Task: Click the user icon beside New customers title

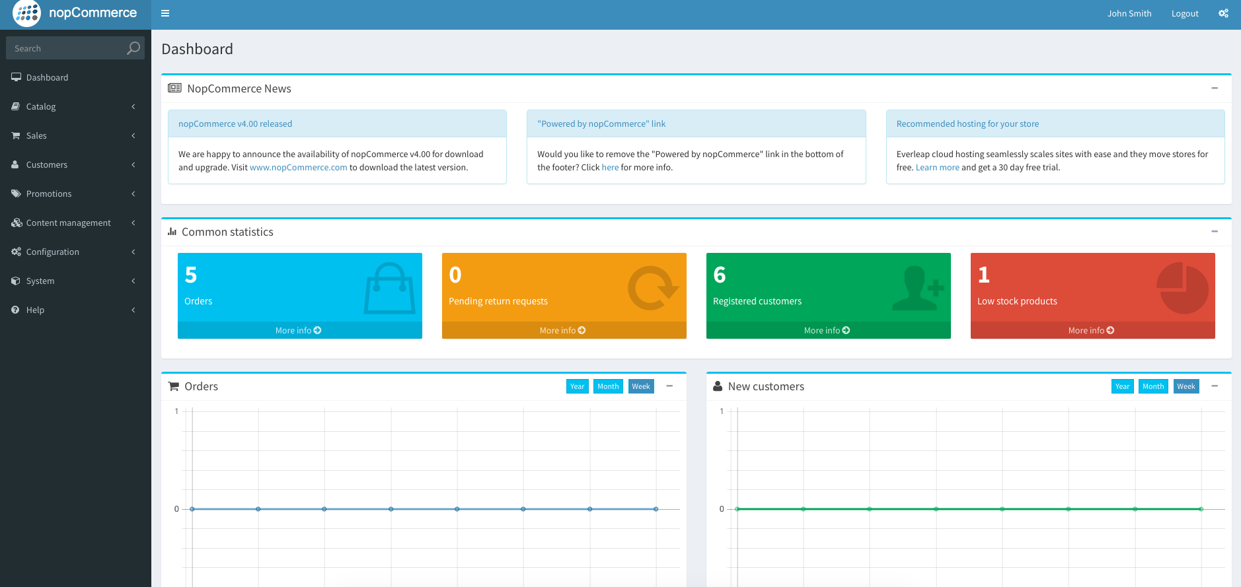Action: (x=718, y=386)
